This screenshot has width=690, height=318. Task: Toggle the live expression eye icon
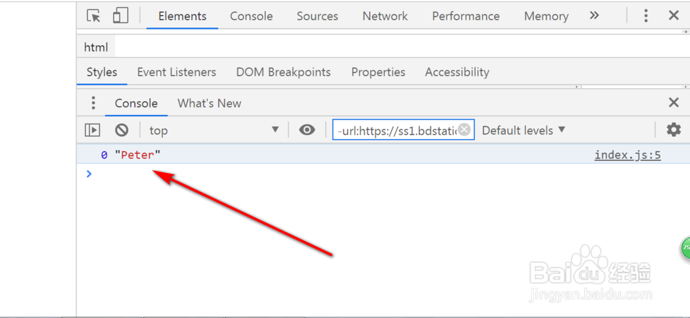[x=307, y=130]
